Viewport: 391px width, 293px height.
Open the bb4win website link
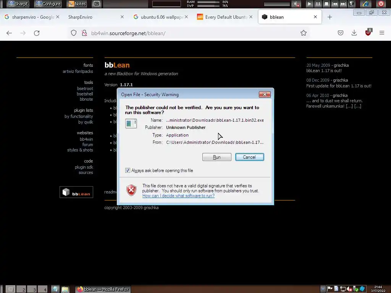(86, 139)
